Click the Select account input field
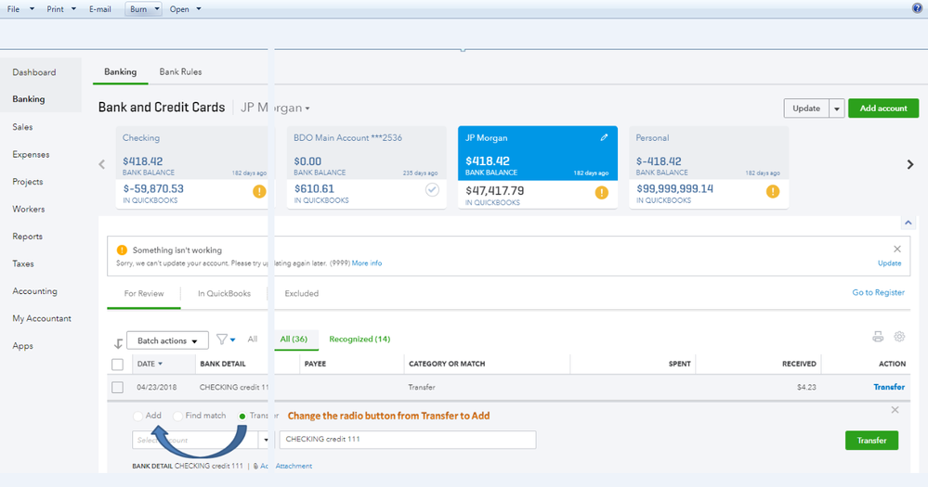This screenshot has height=487, width=928. point(195,440)
